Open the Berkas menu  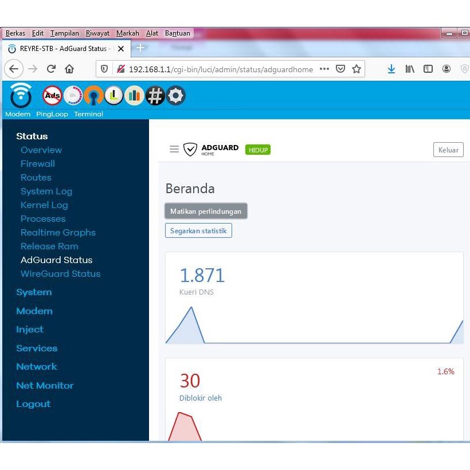(15, 33)
